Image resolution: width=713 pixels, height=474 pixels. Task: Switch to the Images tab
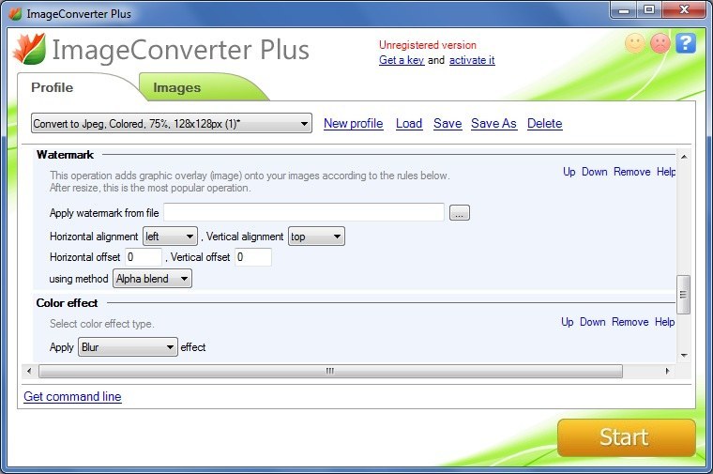tap(177, 87)
